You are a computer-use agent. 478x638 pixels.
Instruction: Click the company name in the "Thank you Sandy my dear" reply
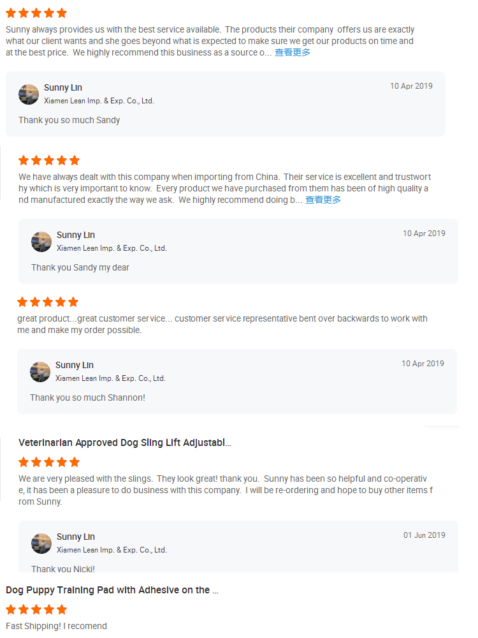point(112,248)
